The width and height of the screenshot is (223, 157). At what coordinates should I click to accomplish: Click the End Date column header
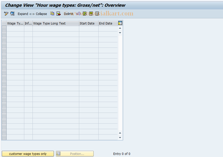pyautogui.click(x=108, y=23)
